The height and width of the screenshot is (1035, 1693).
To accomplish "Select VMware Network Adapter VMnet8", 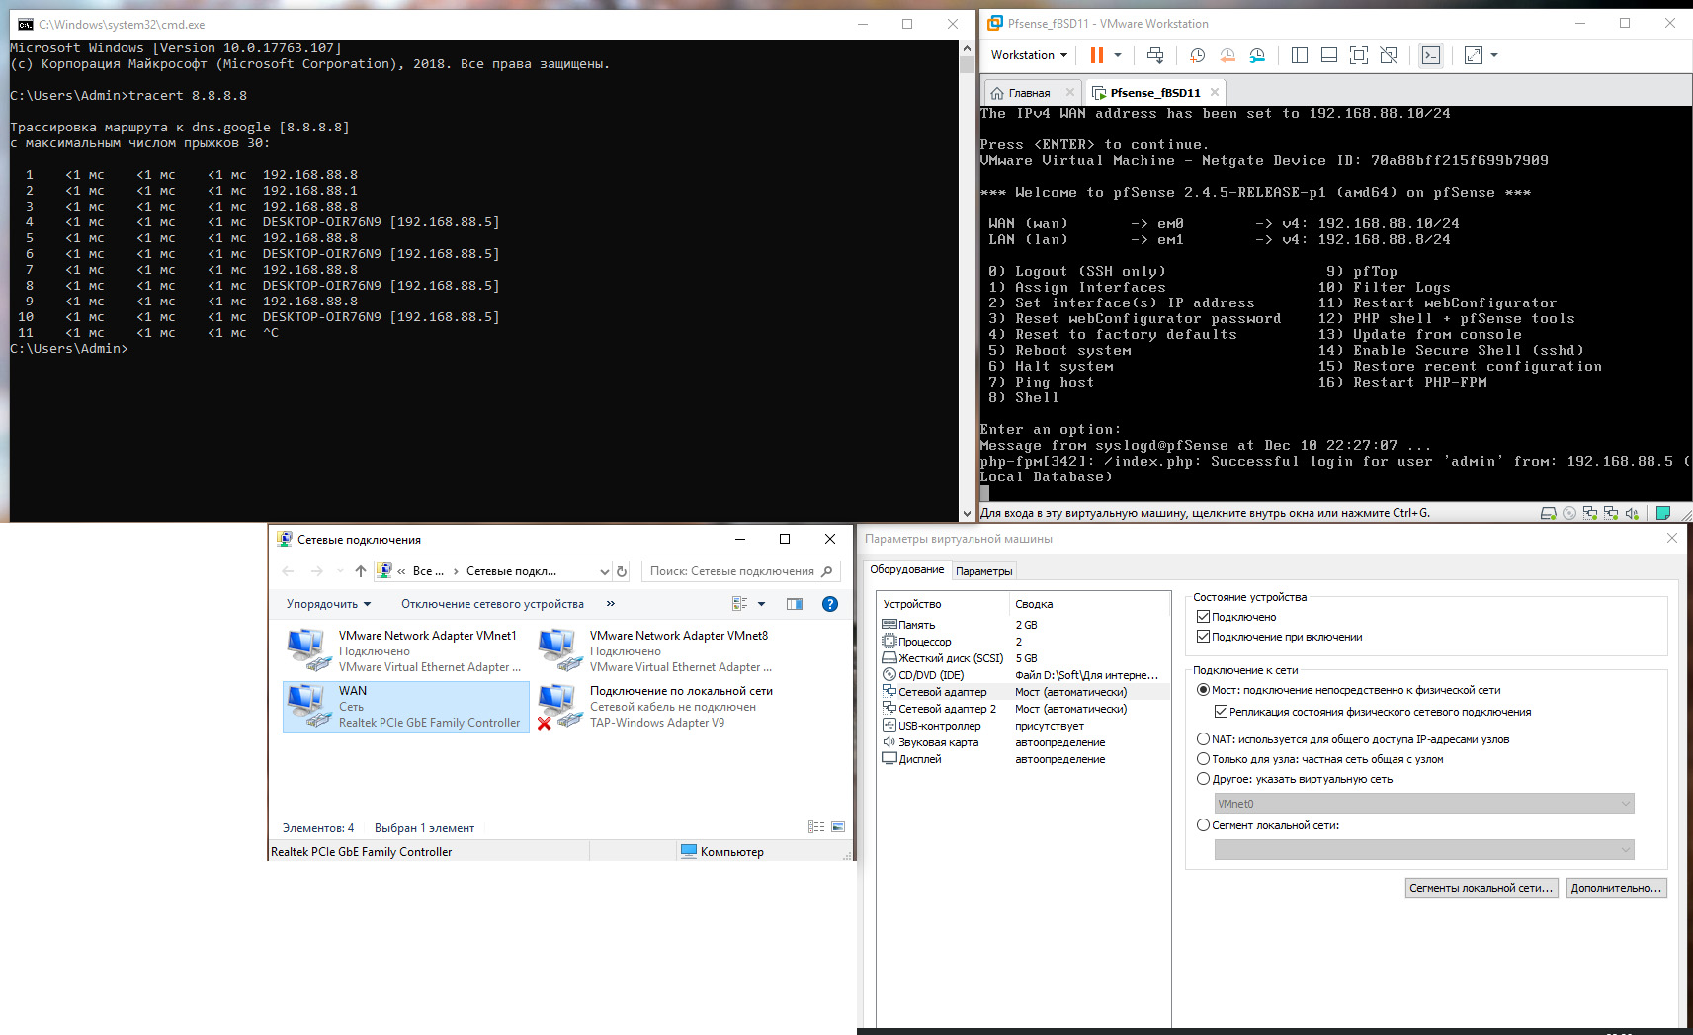I will pyautogui.click(x=657, y=651).
